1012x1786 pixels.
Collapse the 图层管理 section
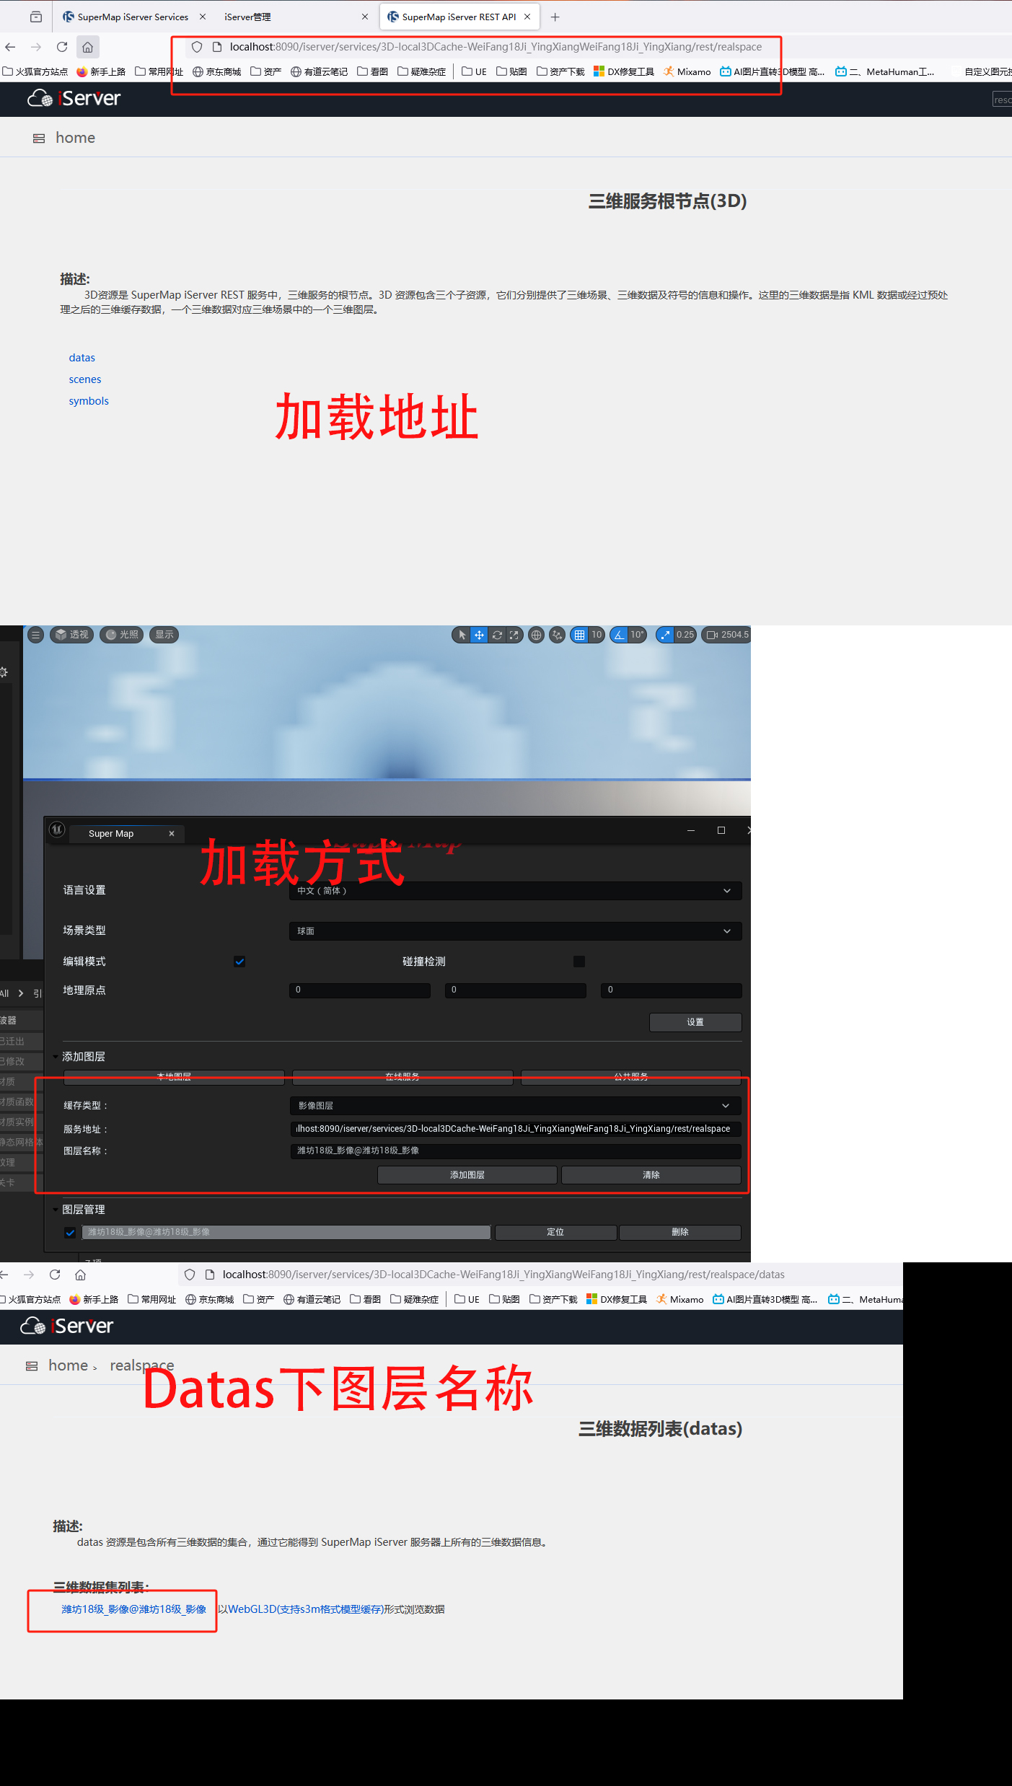pyautogui.click(x=56, y=1210)
